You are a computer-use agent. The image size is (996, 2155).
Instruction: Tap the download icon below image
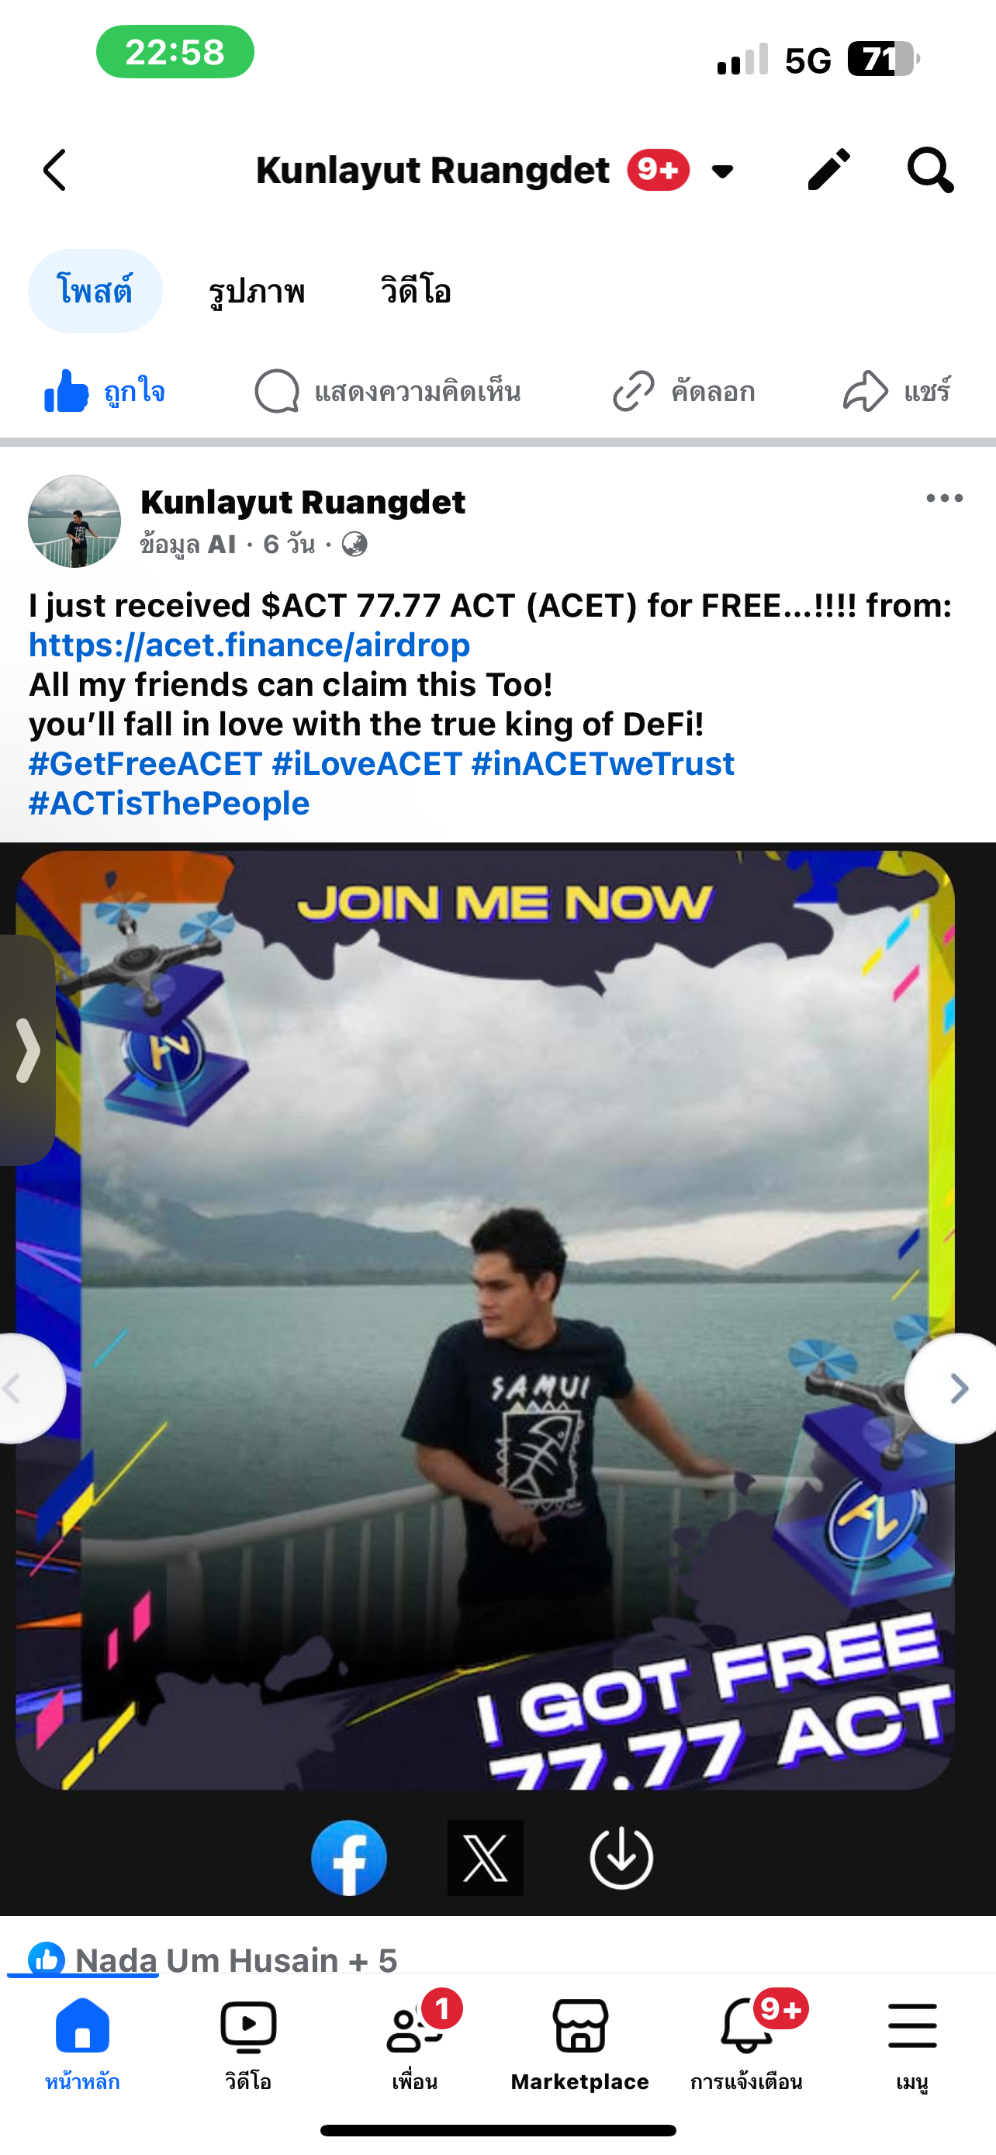[621, 1857]
